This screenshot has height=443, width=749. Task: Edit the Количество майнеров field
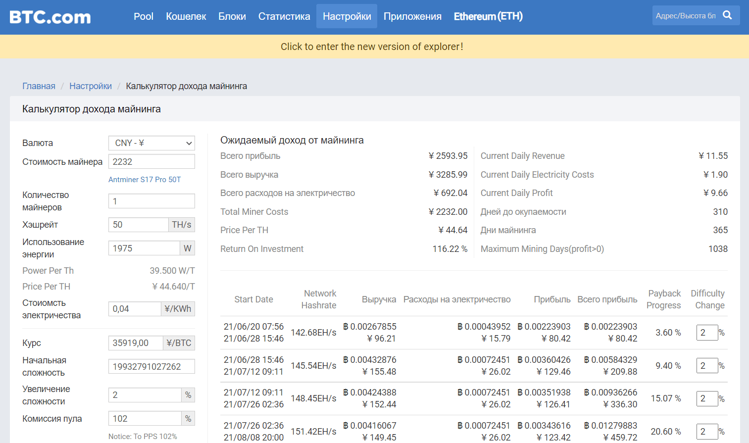(151, 201)
